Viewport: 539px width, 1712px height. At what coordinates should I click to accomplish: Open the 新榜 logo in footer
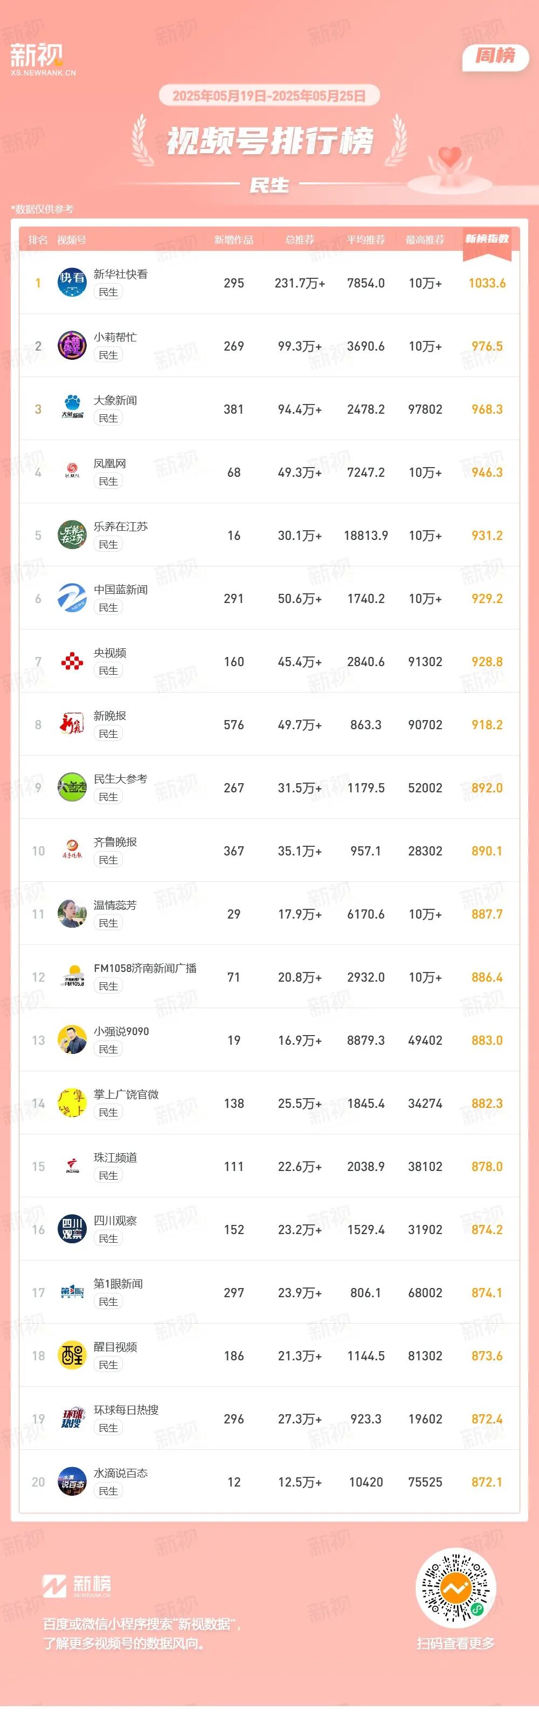77,1586
